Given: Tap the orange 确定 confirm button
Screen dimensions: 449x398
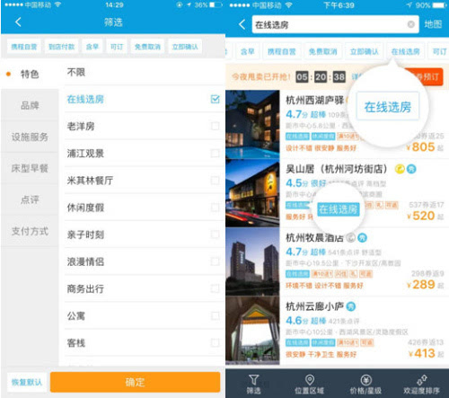Looking at the screenshot, I should pos(136,382).
